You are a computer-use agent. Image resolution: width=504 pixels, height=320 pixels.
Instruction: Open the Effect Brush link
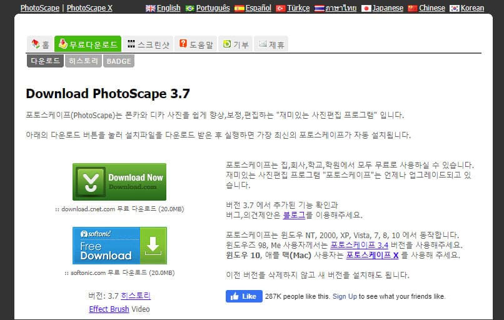click(109, 309)
